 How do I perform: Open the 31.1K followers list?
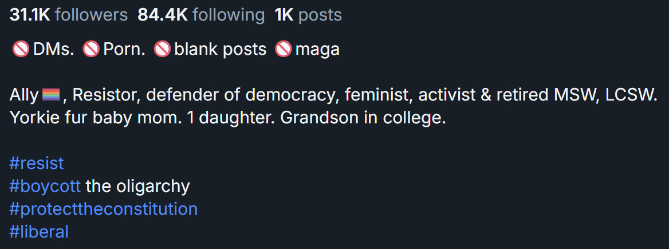69,15
